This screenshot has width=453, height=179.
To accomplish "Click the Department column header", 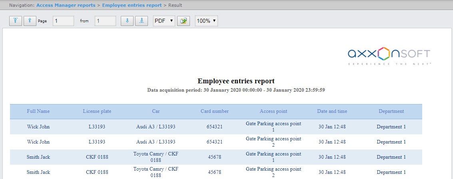I will point(391,111).
